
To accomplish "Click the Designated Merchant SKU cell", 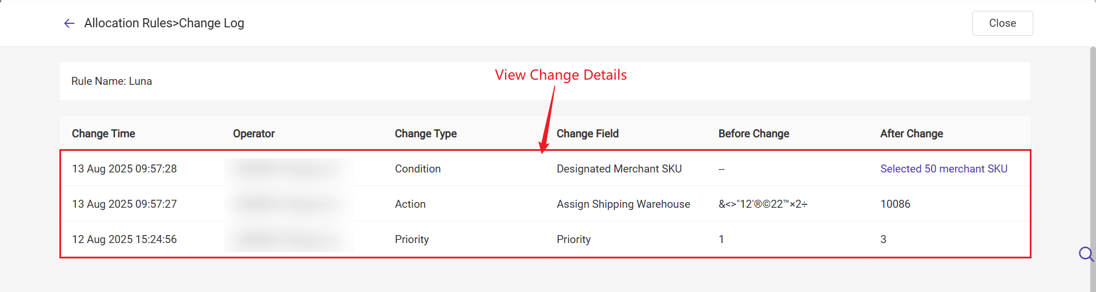I will (x=619, y=168).
